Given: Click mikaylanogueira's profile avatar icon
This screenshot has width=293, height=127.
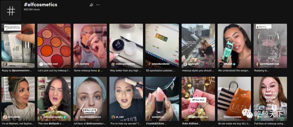Looking at the screenshot, I should pyautogui.click(x=41, y=117).
